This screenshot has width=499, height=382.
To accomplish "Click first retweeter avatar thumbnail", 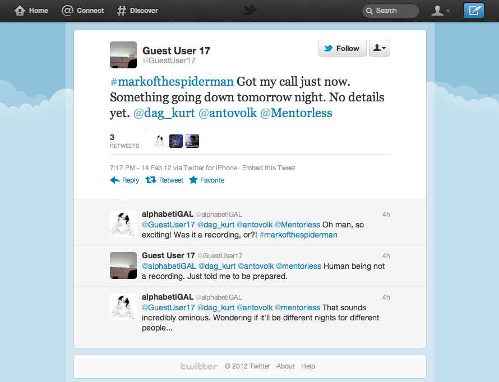I will click(159, 141).
